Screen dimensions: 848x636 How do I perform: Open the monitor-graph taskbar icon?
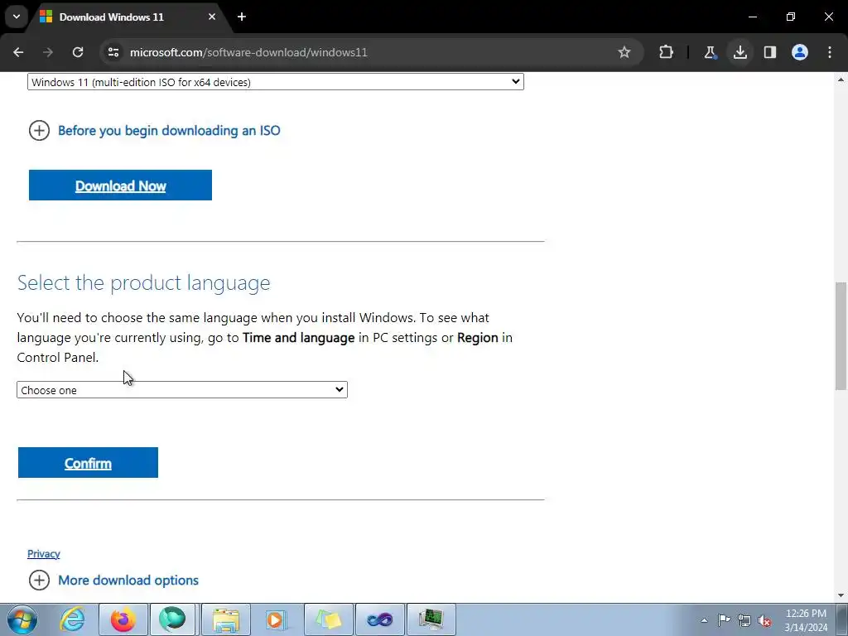pos(431,619)
